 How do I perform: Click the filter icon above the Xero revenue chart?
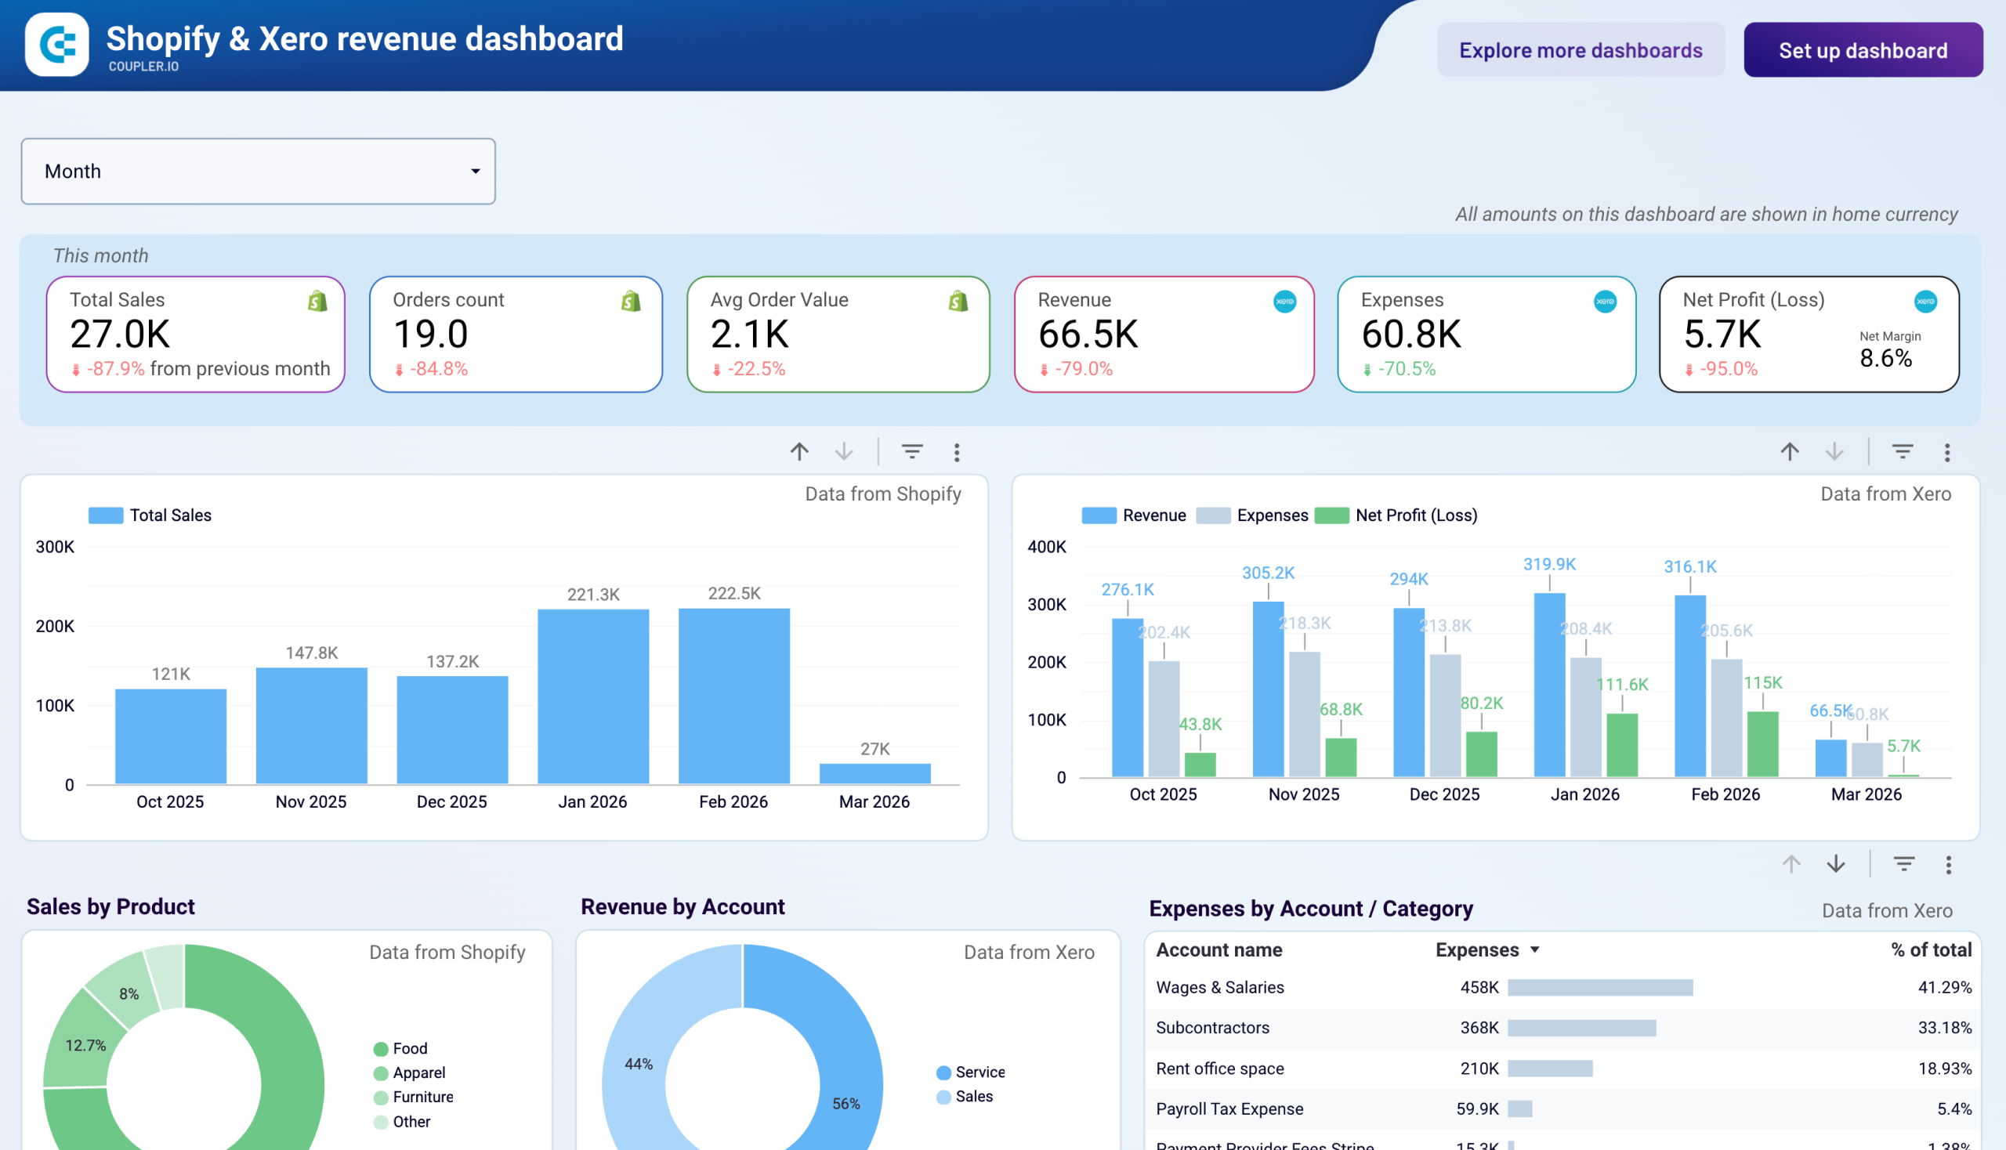[1903, 452]
